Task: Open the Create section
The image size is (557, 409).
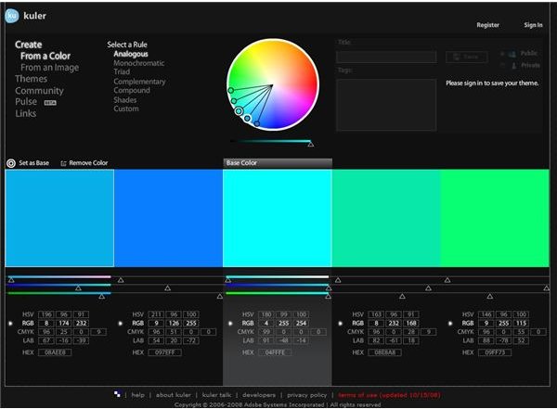Action: pos(29,45)
